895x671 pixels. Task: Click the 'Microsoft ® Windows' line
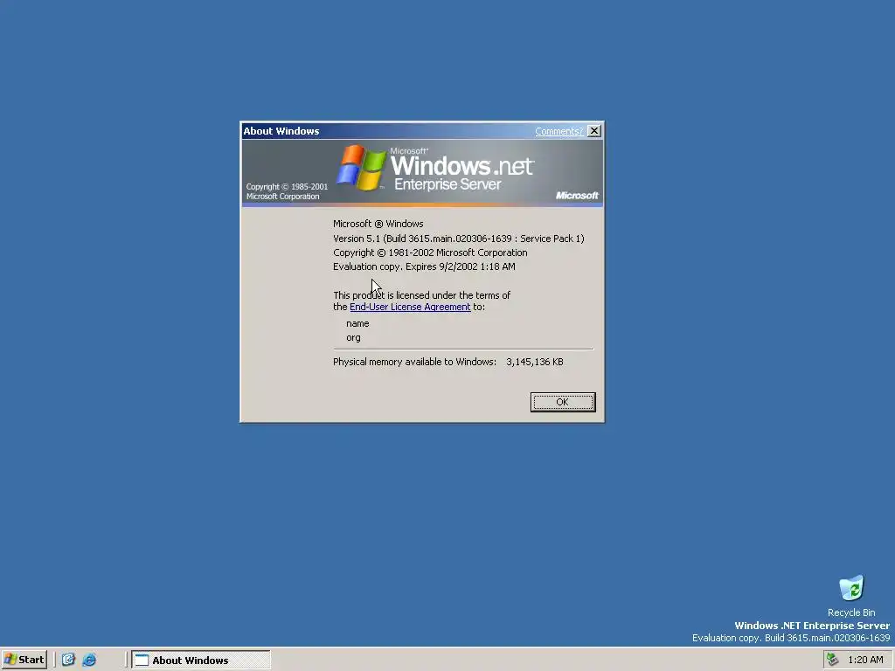[x=378, y=224]
